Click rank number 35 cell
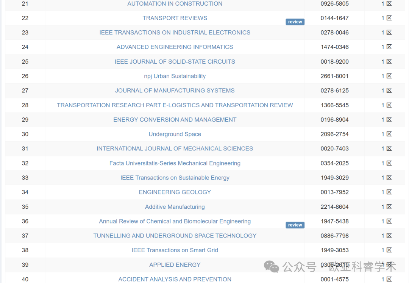The width and height of the screenshot is (409, 283). [25, 207]
